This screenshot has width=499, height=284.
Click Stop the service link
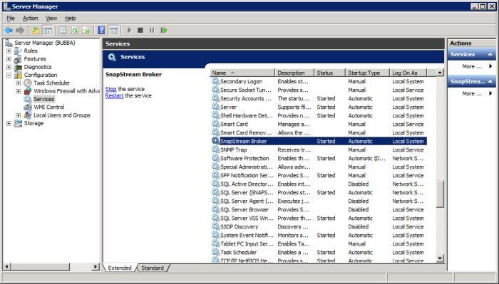pos(110,89)
